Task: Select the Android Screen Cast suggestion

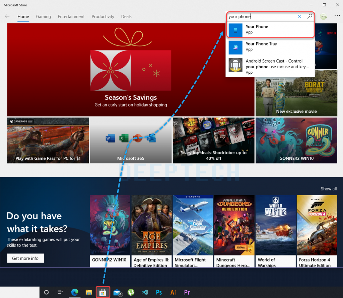Action: pyautogui.click(x=270, y=66)
